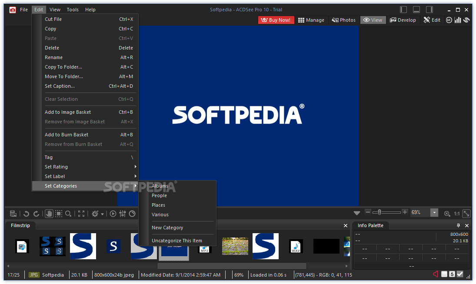Toggle the right panel layout
Screen dimensions: 476x284
(429, 10)
